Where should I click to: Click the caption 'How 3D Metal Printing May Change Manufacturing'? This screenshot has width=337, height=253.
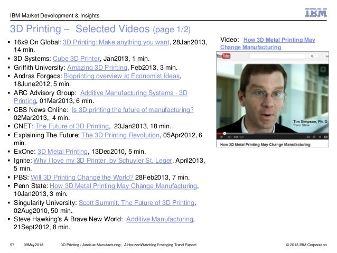tap(265, 145)
